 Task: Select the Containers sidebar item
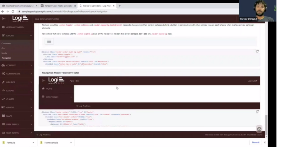click(6, 44)
